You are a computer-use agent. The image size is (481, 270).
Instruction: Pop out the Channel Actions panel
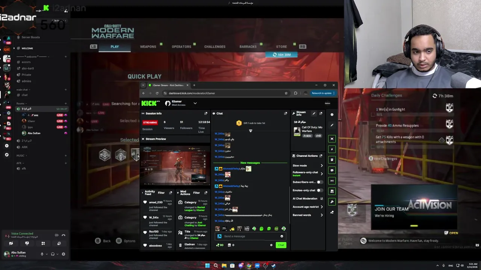(321, 156)
